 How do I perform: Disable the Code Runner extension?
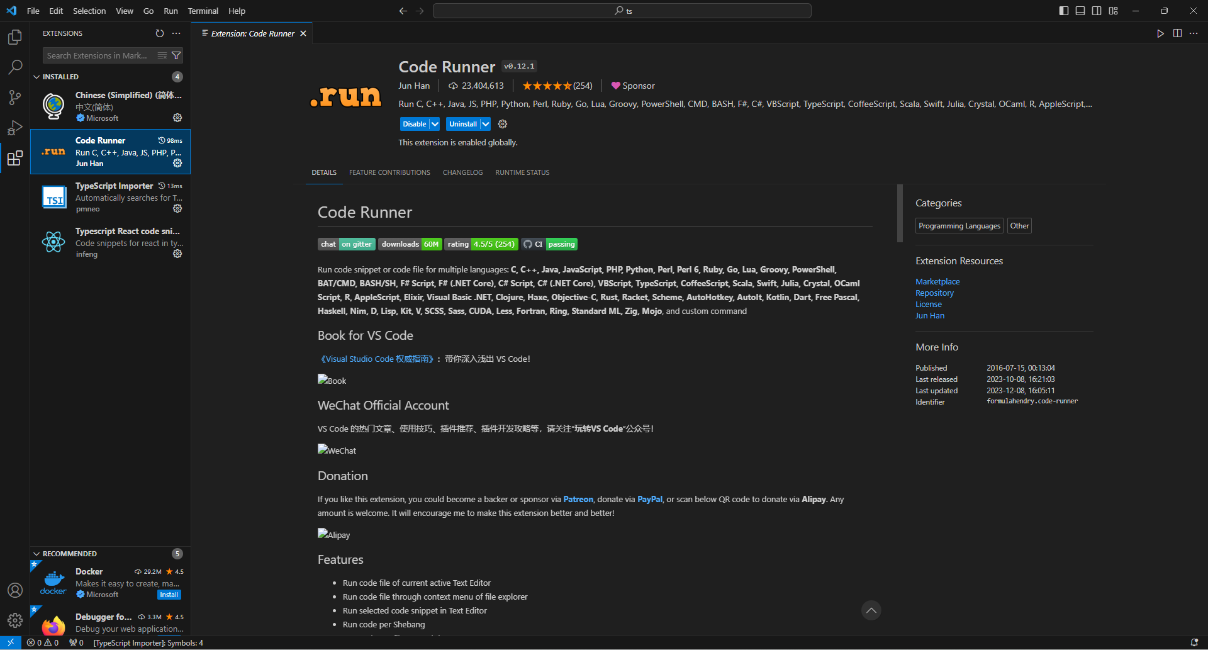(x=415, y=124)
